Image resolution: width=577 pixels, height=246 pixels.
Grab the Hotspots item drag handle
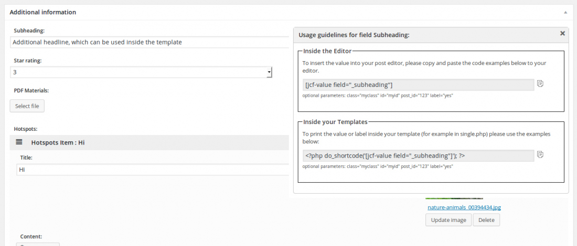(x=19, y=142)
